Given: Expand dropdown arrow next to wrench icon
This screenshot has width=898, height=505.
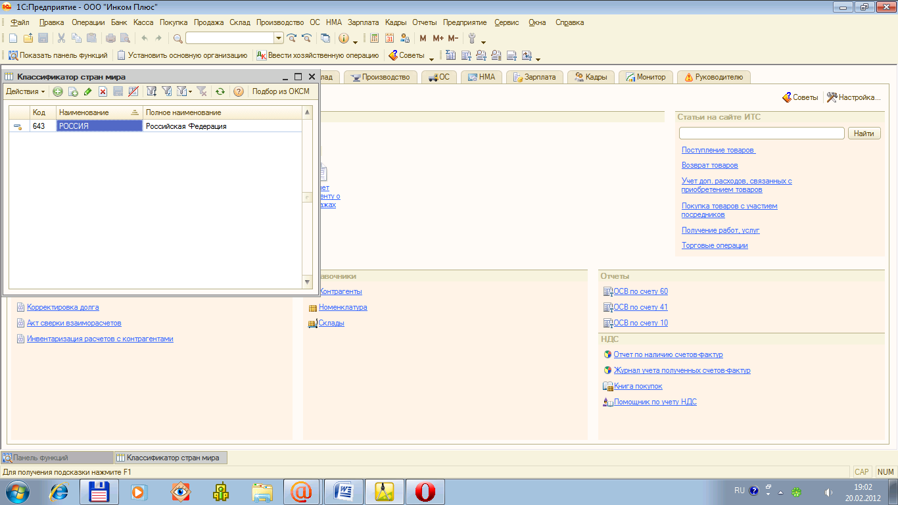Looking at the screenshot, I should pyautogui.click(x=483, y=41).
